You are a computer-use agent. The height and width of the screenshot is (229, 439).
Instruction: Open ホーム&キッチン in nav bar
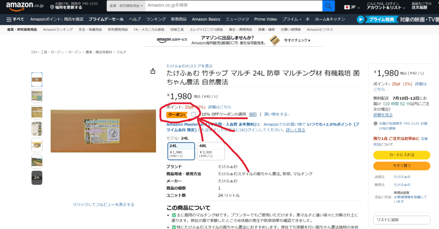(x=330, y=19)
